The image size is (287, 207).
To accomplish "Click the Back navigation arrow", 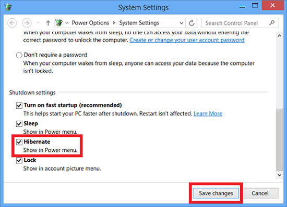I will tap(12, 23).
